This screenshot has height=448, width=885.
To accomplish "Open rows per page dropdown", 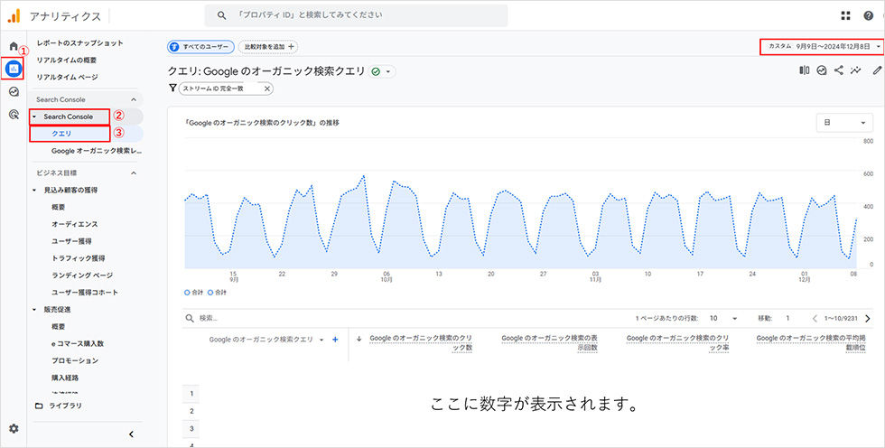I will 723,318.
